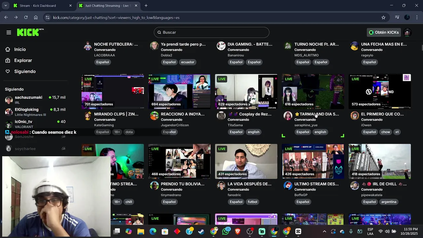Viewport: 423px width, 238px height.
Task: Open the Kick hamburger sidebar menu
Action: pyautogui.click(x=9, y=32)
